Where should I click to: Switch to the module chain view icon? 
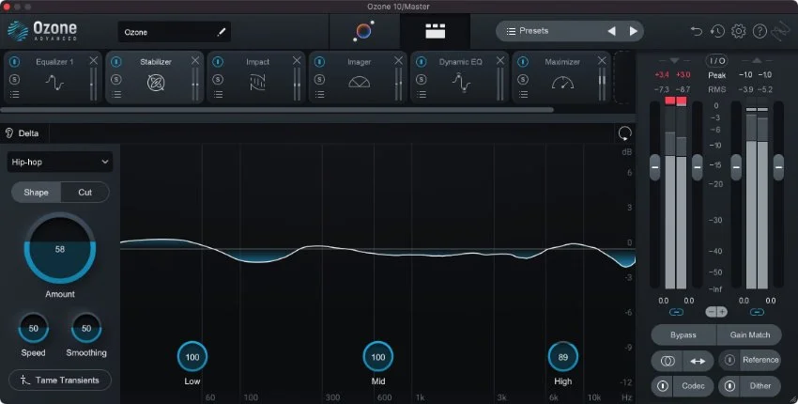click(435, 31)
